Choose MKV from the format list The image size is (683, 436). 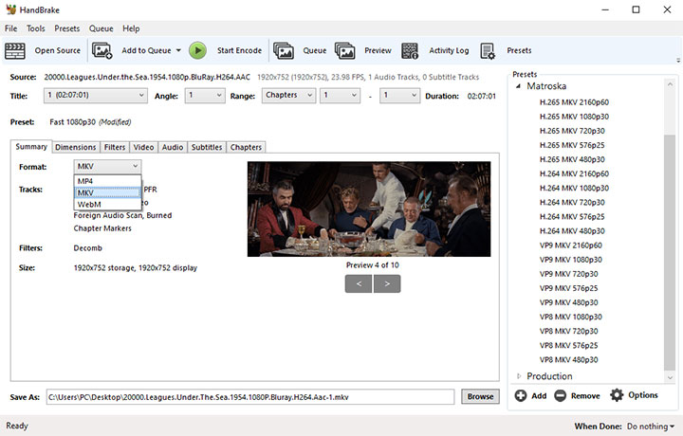(x=107, y=192)
